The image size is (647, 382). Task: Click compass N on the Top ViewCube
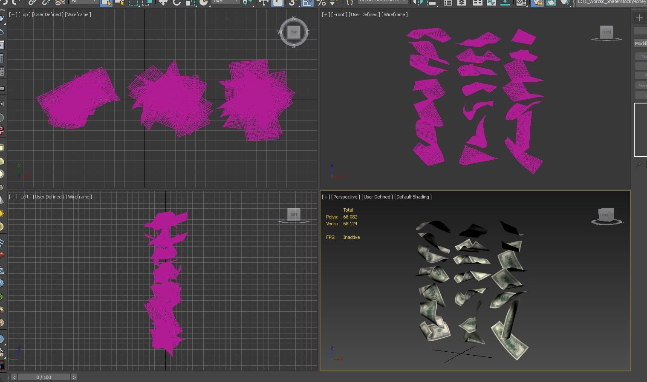pyautogui.click(x=294, y=19)
